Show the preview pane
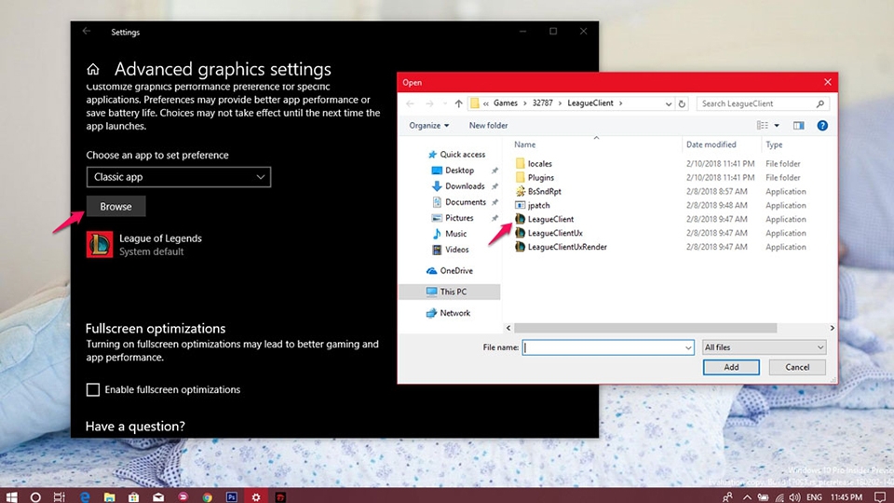Image resolution: width=894 pixels, height=503 pixels. (x=798, y=126)
